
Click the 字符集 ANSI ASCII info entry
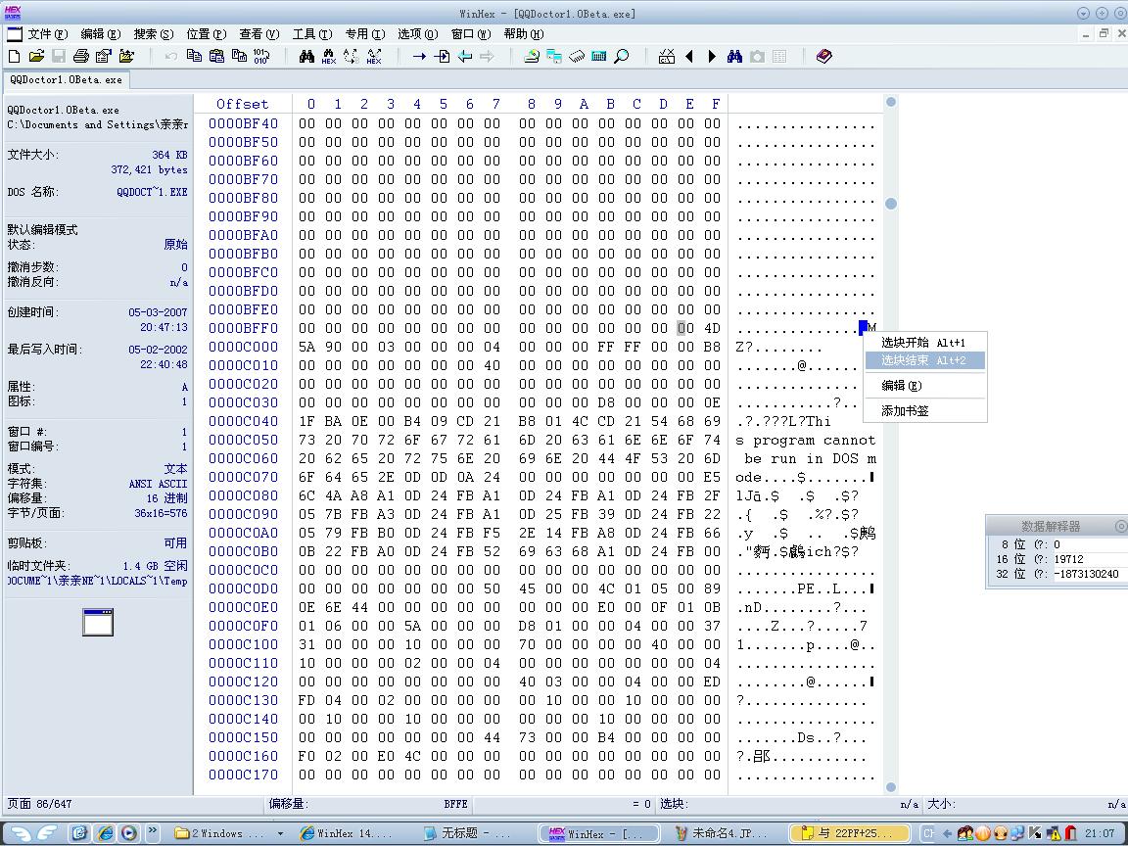click(x=98, y=484)
